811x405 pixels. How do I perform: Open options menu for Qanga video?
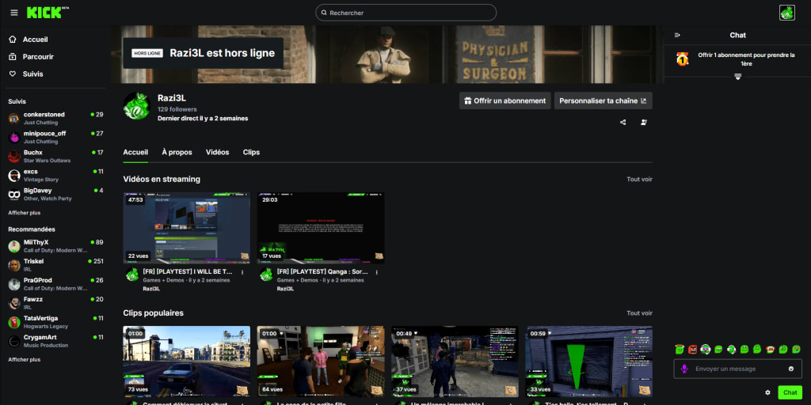pos(376,272)
